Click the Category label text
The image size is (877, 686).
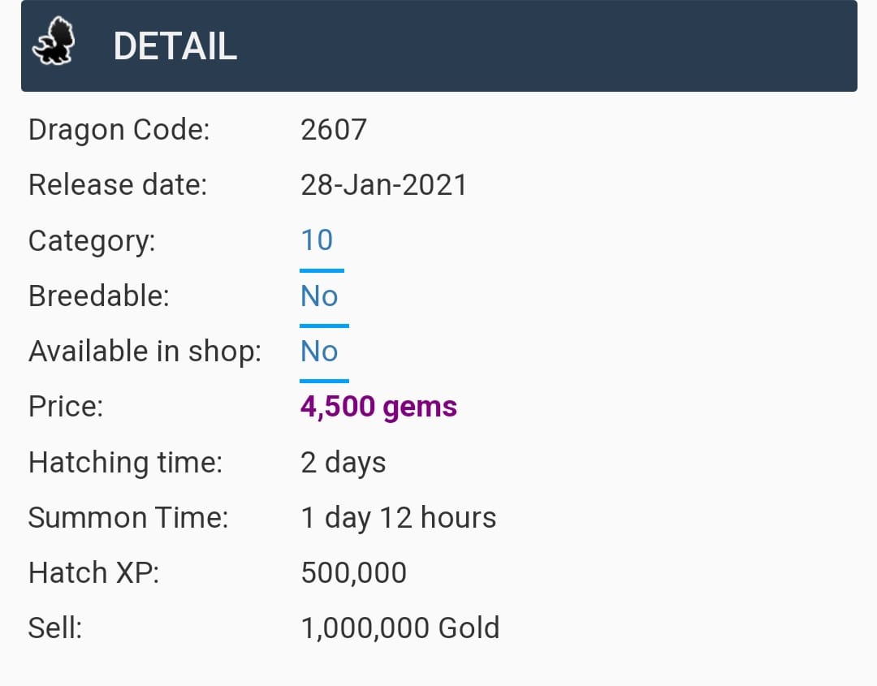pos(92,242)
